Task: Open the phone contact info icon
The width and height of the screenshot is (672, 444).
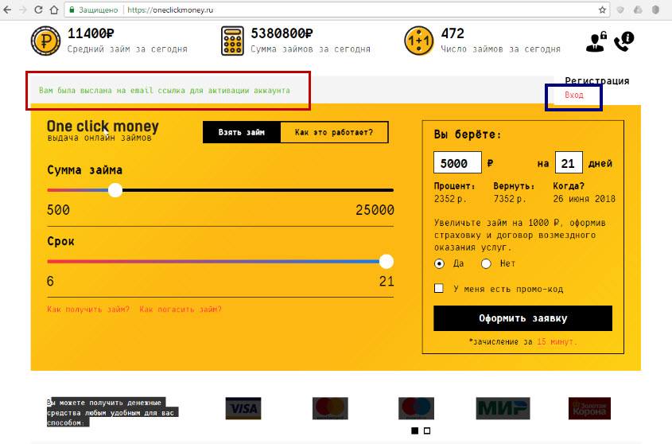Action: [624, 41]
